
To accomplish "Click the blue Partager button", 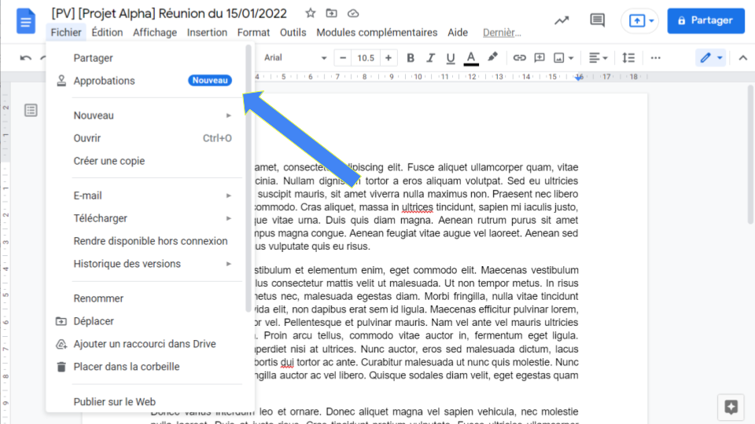I will 705,20.
